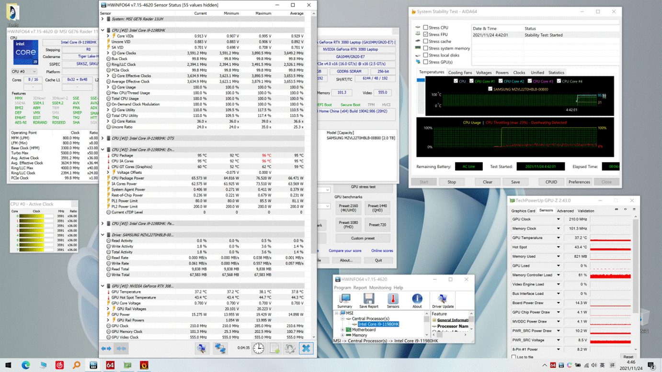
Task: Click the left-right expand arrows in Sensor Status
Action: pyautogui.click(x=106, y=349)
